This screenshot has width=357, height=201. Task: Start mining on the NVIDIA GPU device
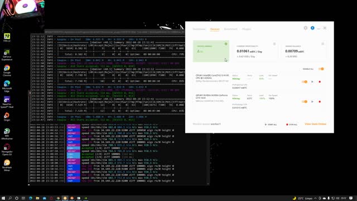312,102
